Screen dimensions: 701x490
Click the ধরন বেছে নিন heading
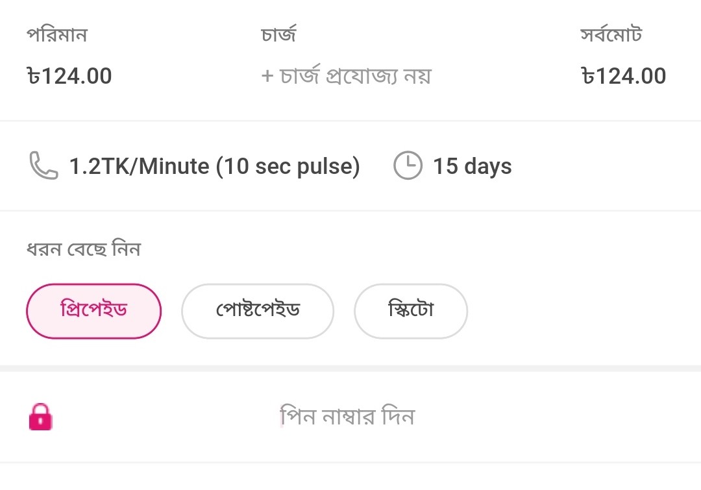[x=84, y=249]
